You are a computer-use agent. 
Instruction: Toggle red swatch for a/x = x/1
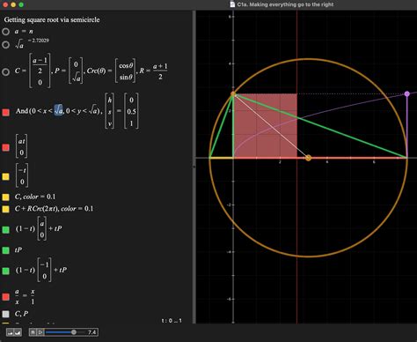(x=6, y=297)
